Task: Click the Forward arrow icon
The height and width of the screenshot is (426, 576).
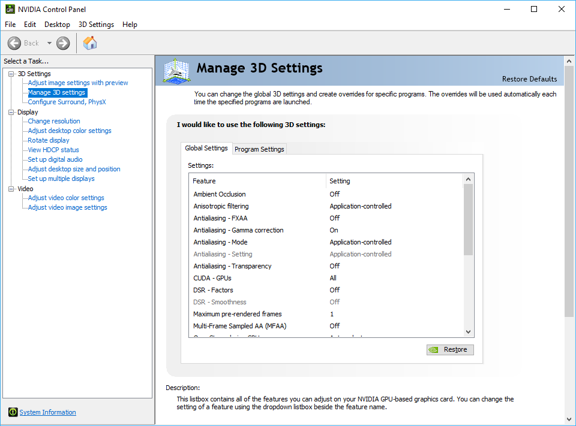Action: click(63, 43)
